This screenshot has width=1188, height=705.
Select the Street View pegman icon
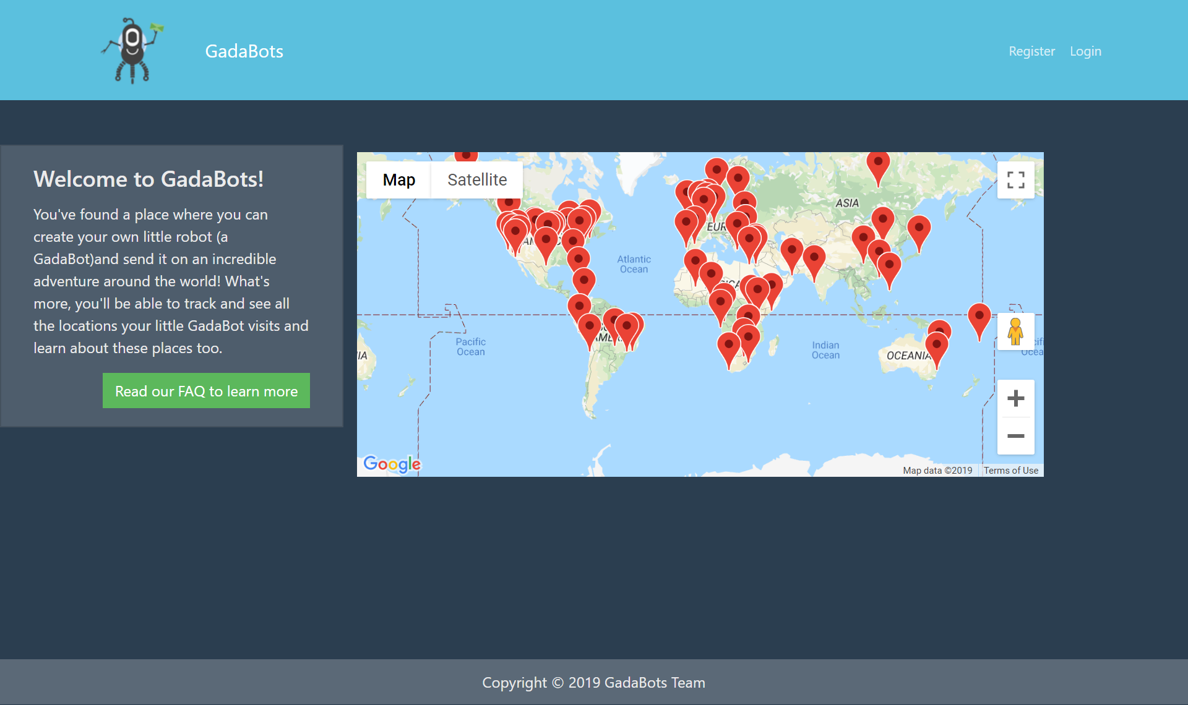tap(1015, 331)
